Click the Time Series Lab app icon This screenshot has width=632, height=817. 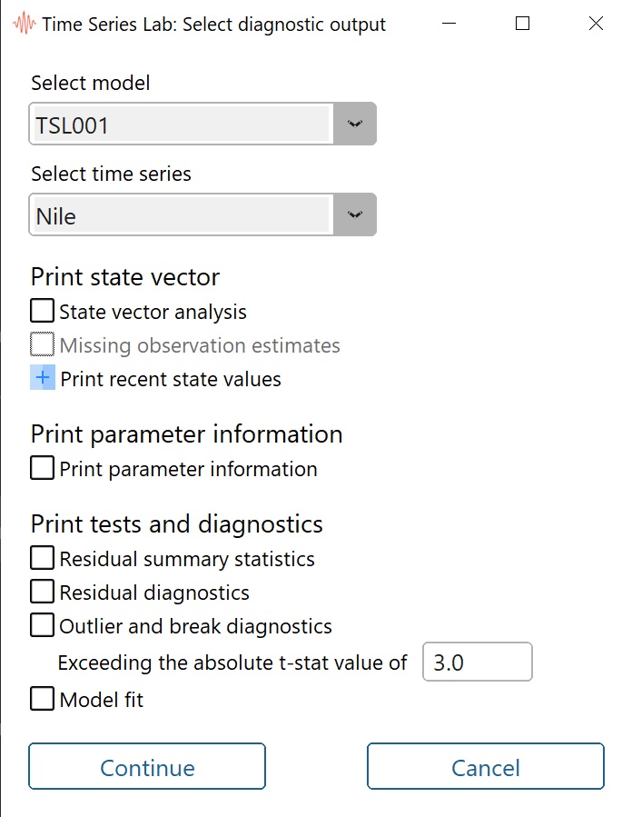[x=25, y=25]
